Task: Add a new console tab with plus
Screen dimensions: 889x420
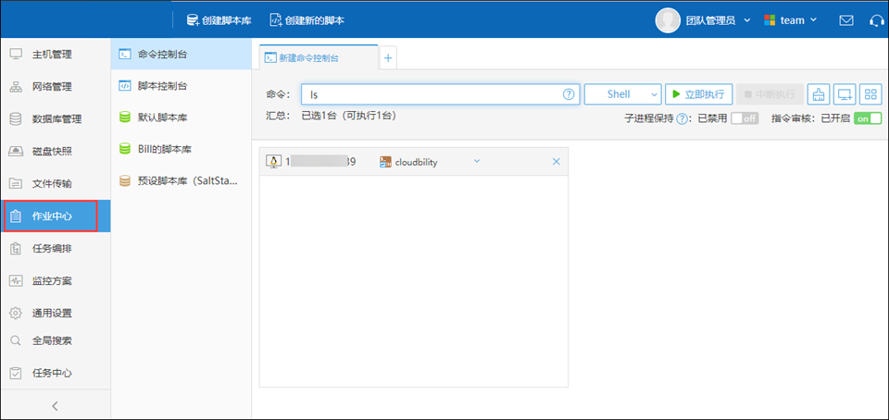Action: pyautogui.click(x=388, y=57)
